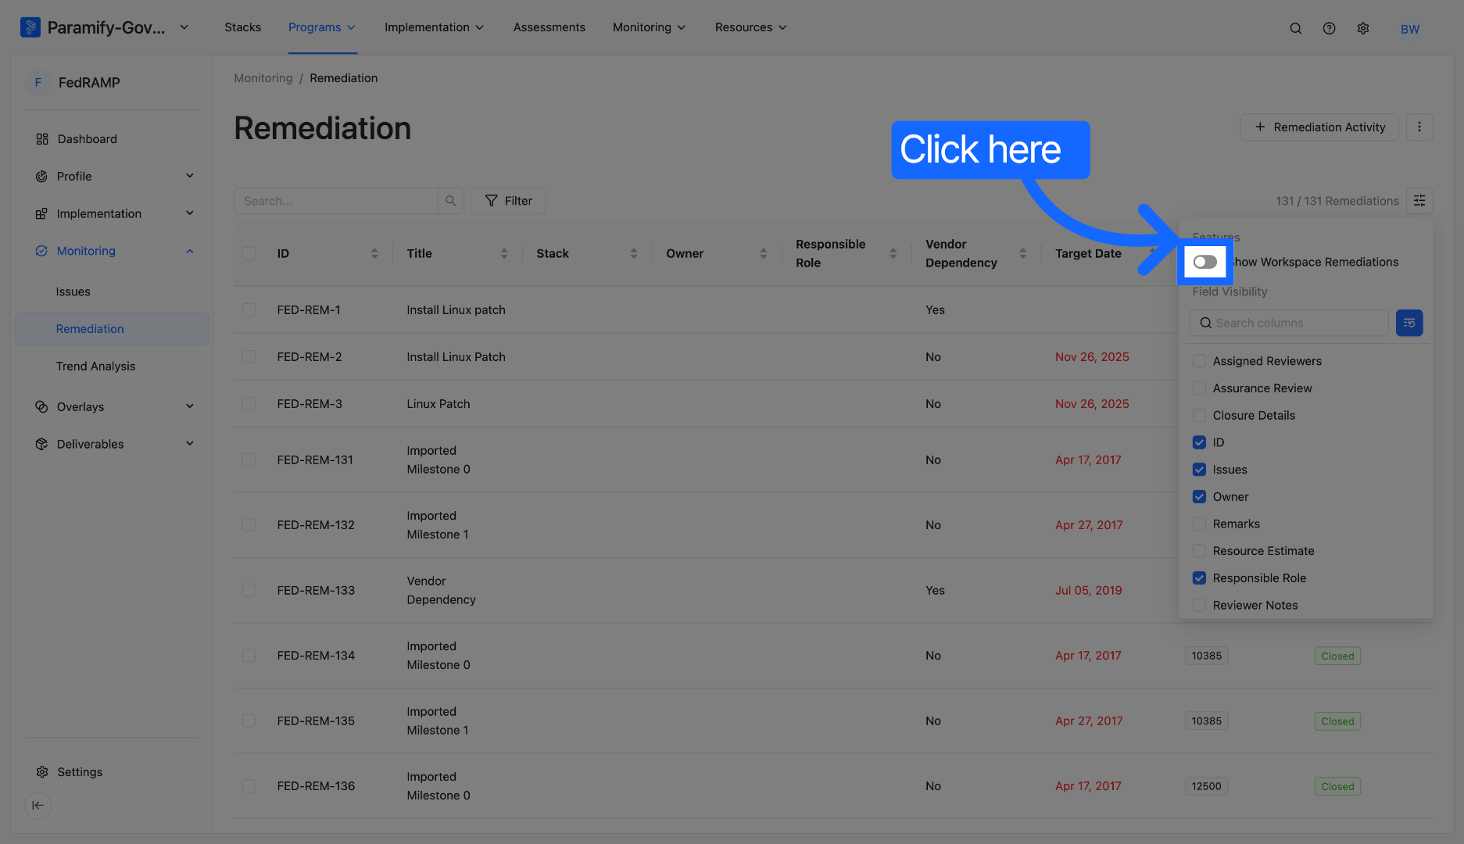Click the Monitoring refresh icon in sidebar
The height and width of the screenshot is (844, 1464).
(x=41, y=251)
